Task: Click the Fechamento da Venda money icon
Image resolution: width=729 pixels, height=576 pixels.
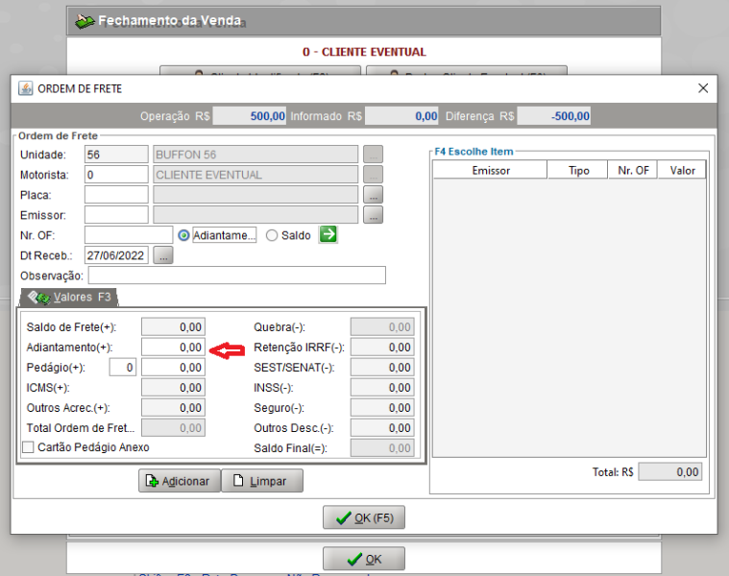Action: click(85, 21)
